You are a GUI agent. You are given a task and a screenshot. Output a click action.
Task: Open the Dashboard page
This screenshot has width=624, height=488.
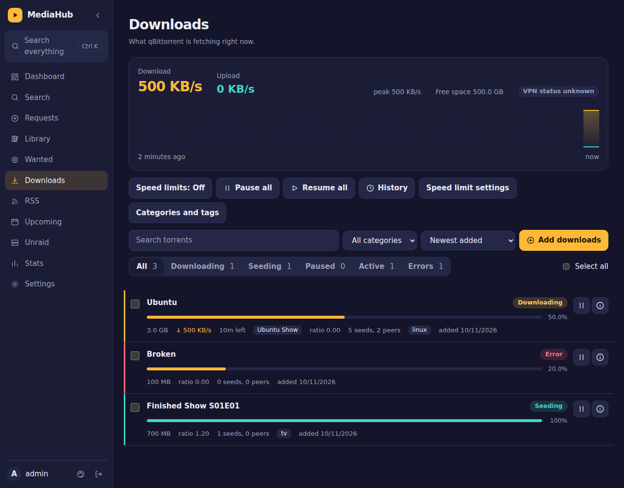(x=56, y=77)
